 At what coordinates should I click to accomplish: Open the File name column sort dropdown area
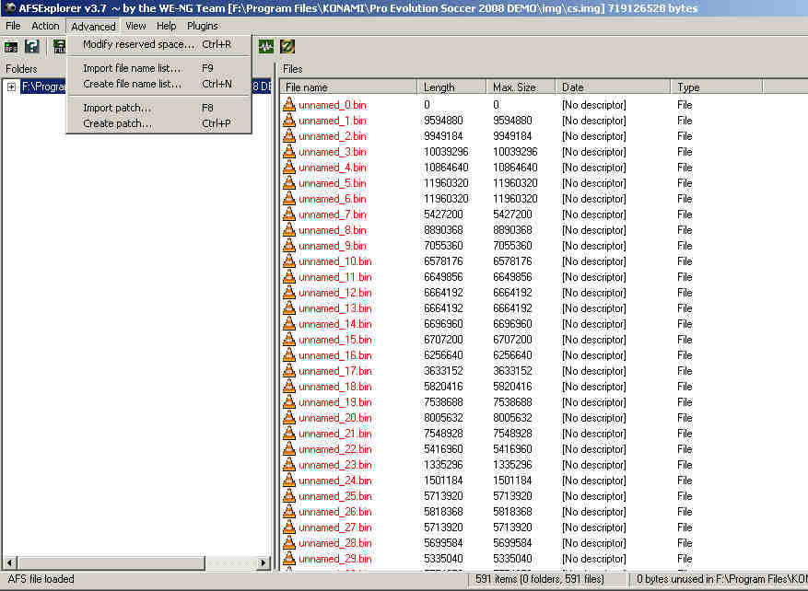[348, 86]
